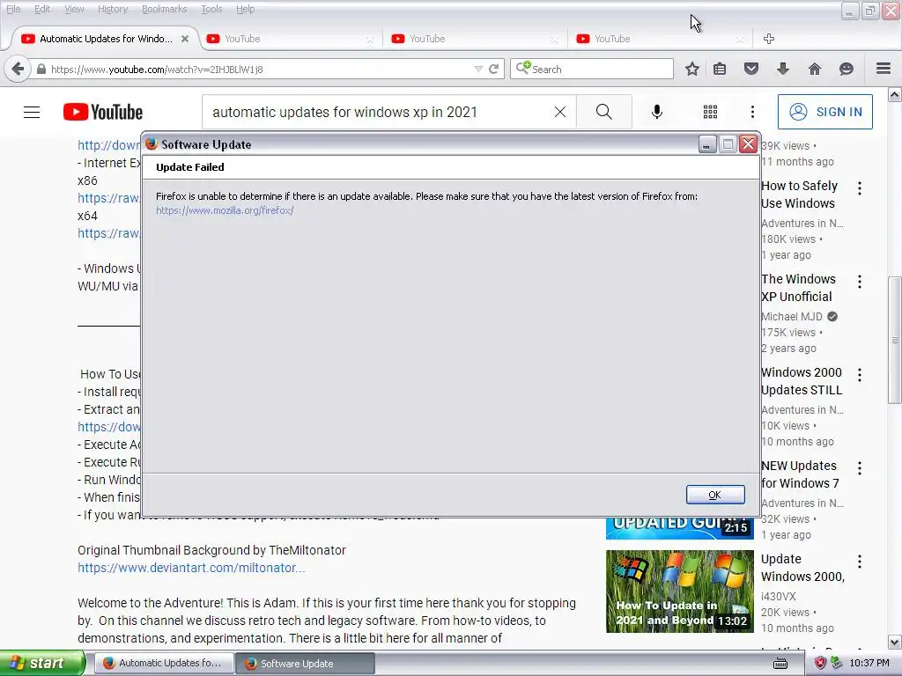
Task: Open options for How to Safely Use Windows
Action: (x=860, y=188)
